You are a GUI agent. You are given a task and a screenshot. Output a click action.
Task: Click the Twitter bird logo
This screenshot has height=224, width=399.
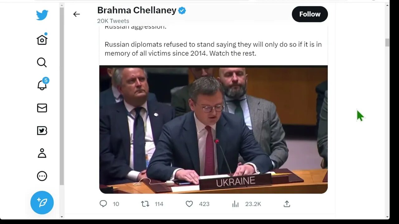pyautogui.click(x=42, y=15)
